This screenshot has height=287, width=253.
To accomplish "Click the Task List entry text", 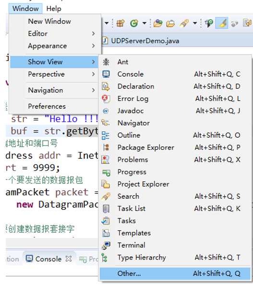I will (x=132, y=208).
